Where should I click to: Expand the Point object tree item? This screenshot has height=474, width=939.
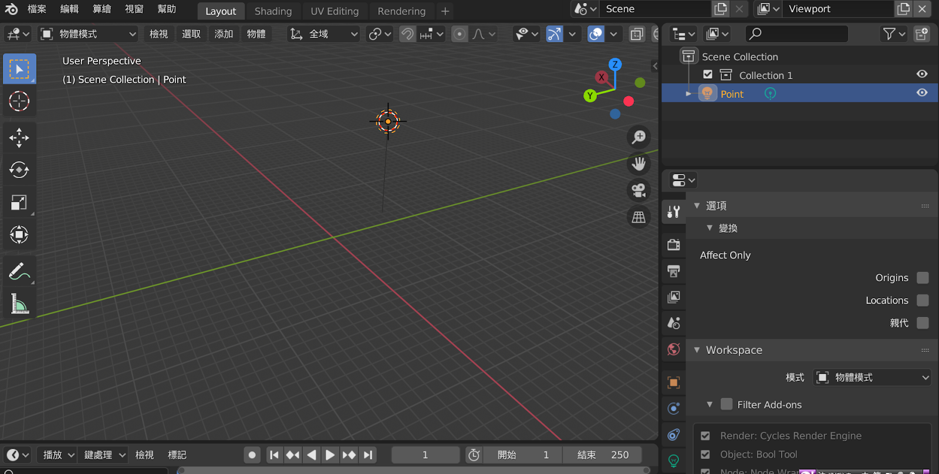click(x=688, y=94)
